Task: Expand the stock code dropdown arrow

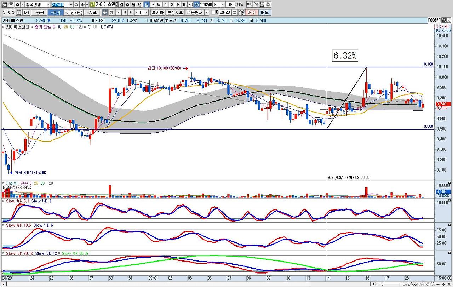Action: pos(71,5)
